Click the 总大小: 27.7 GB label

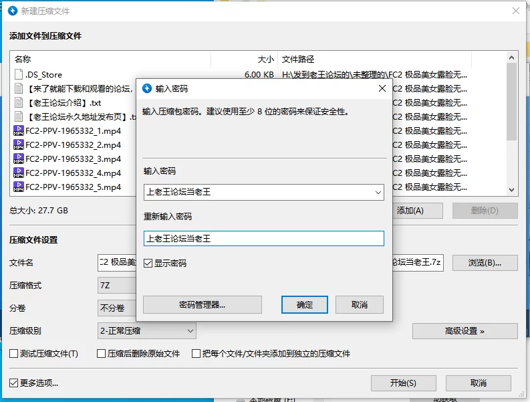tap(39, 211)
